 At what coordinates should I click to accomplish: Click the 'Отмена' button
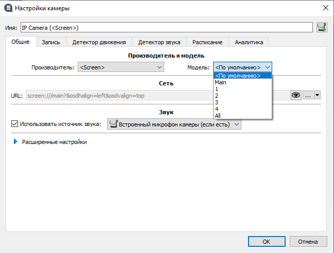pos(308,241)
